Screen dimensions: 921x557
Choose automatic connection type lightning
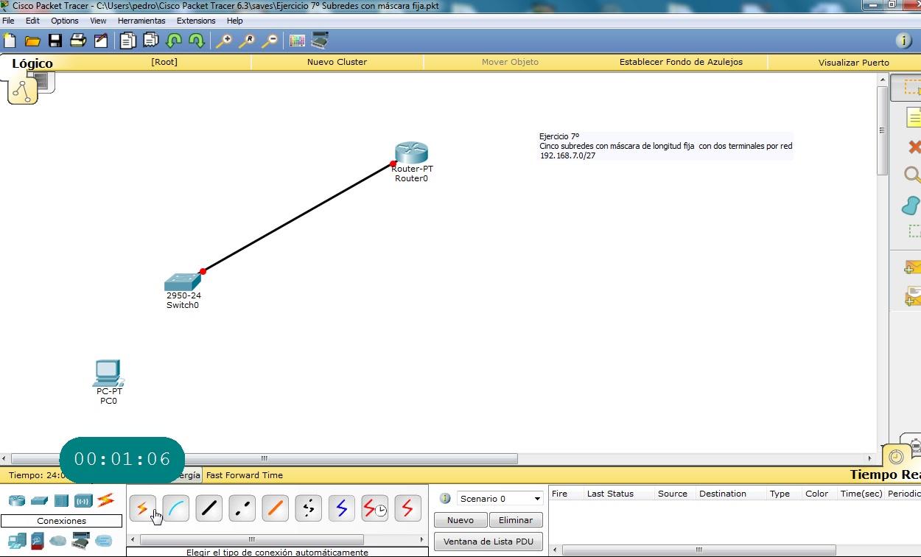coord(143,508)
